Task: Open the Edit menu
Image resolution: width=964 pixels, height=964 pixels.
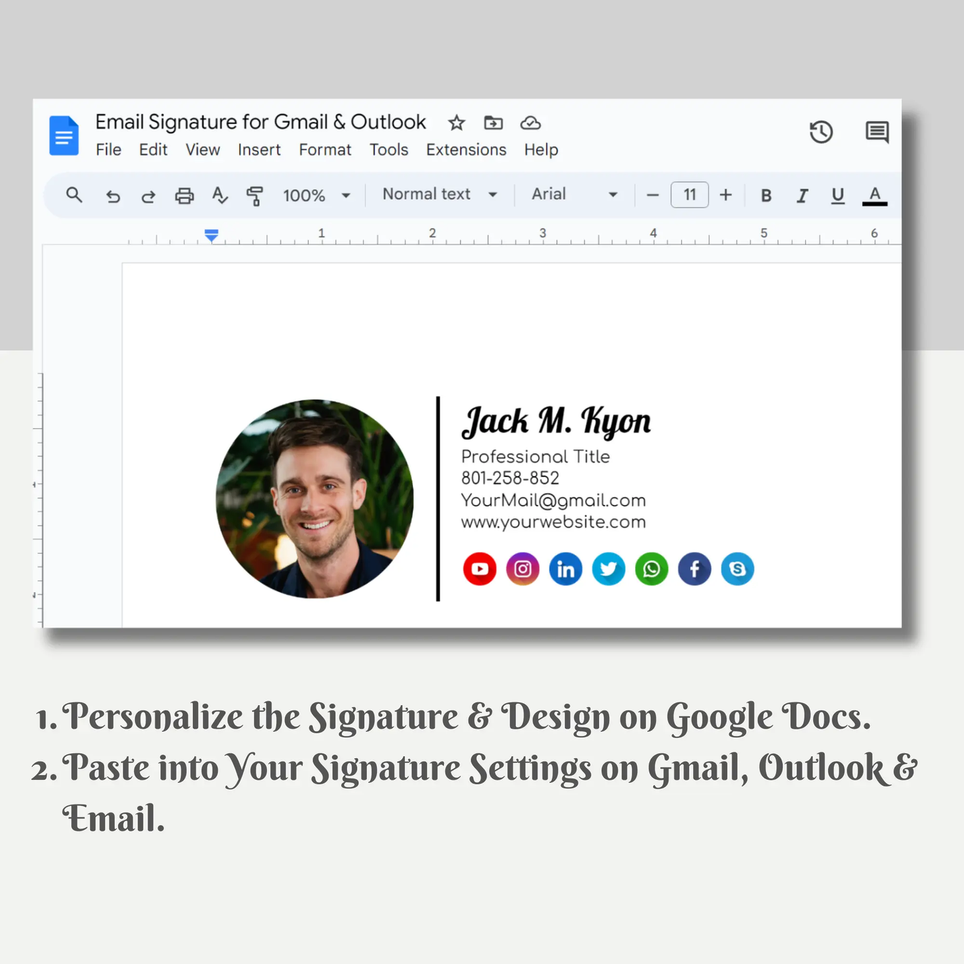Action: click(153, 149)
